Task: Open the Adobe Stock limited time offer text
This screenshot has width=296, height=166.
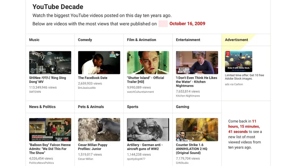Action: click(x=244, y=77)
